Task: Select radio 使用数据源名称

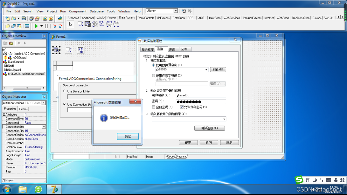Action: click(x=153, y=65)
